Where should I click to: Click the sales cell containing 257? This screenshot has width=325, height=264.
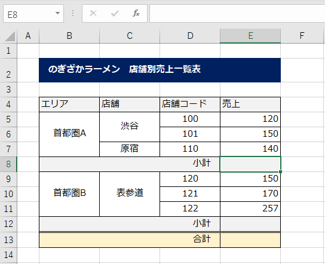250,209
